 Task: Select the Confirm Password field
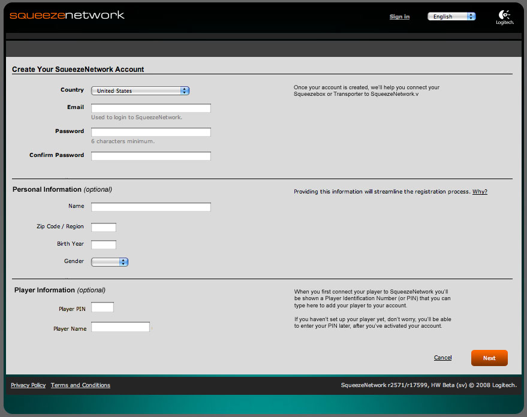[150, 156]
